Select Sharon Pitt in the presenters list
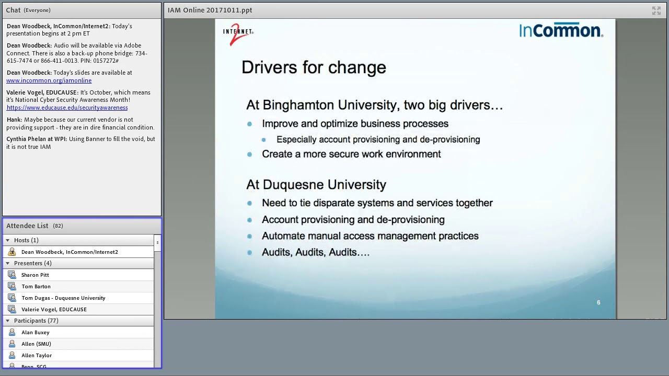 pyautogui.click(x=78, y=275)
